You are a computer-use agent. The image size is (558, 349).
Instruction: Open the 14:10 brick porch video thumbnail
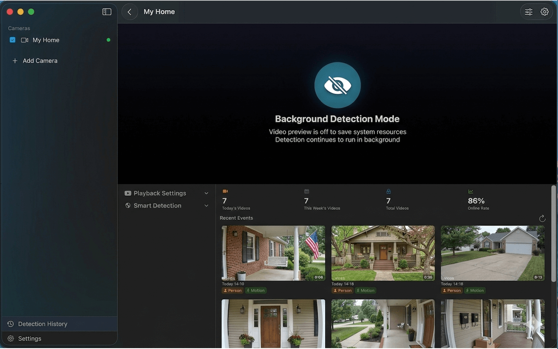tap(273, 253)
